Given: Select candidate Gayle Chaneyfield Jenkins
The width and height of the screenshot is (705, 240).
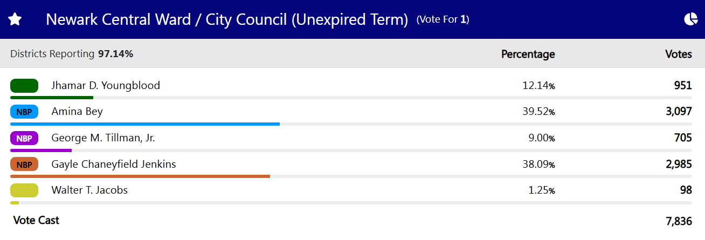Looking at the screenshot, I should click(114, 164).
